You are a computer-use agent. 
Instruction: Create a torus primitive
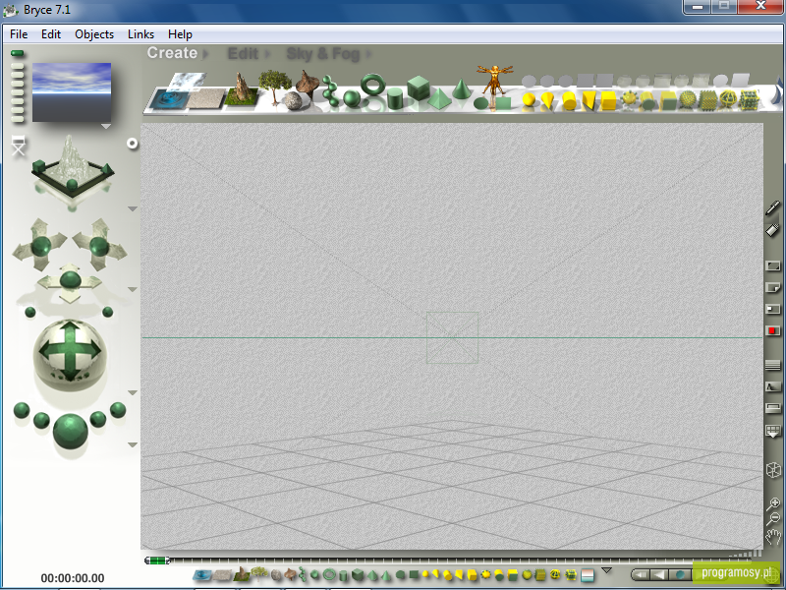(373, 85)
